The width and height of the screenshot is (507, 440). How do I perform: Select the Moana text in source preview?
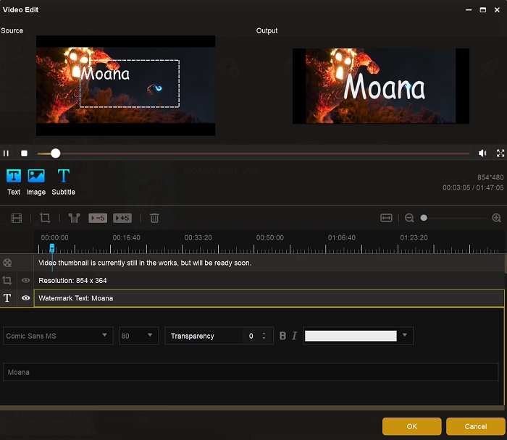pos(106,74)
